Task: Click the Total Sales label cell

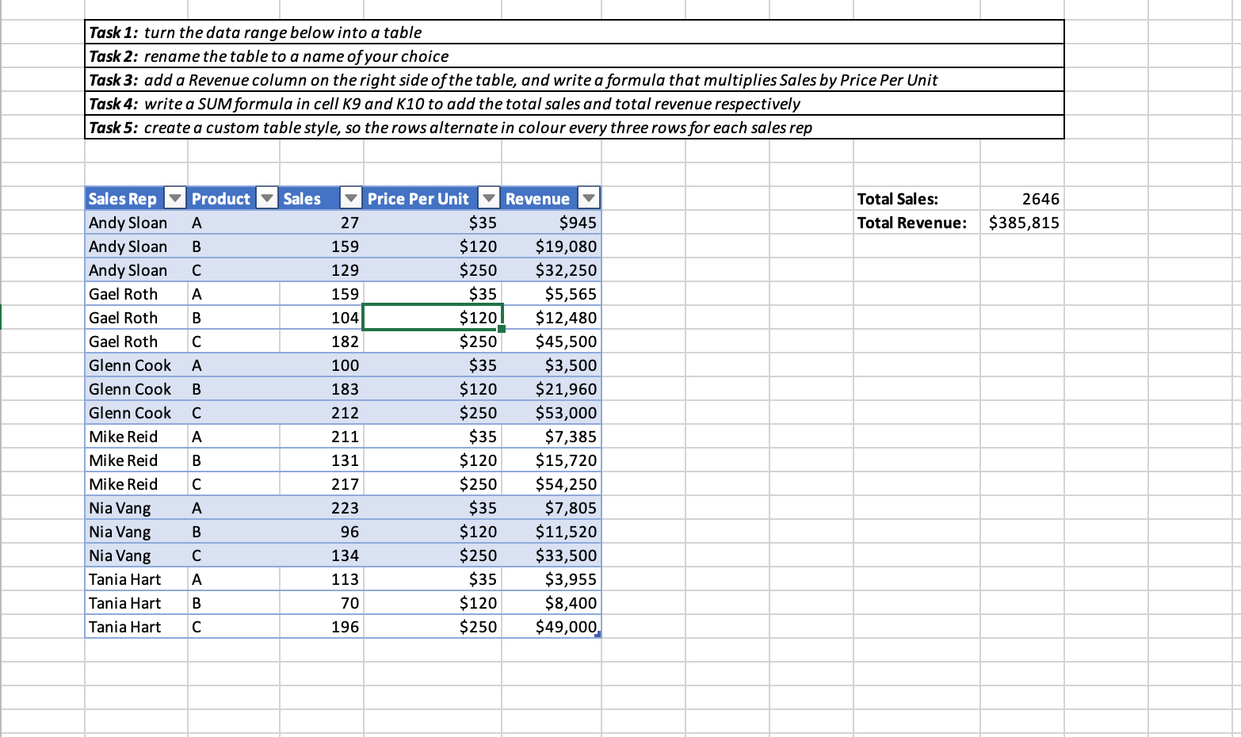Action: (x=917, y=199)
